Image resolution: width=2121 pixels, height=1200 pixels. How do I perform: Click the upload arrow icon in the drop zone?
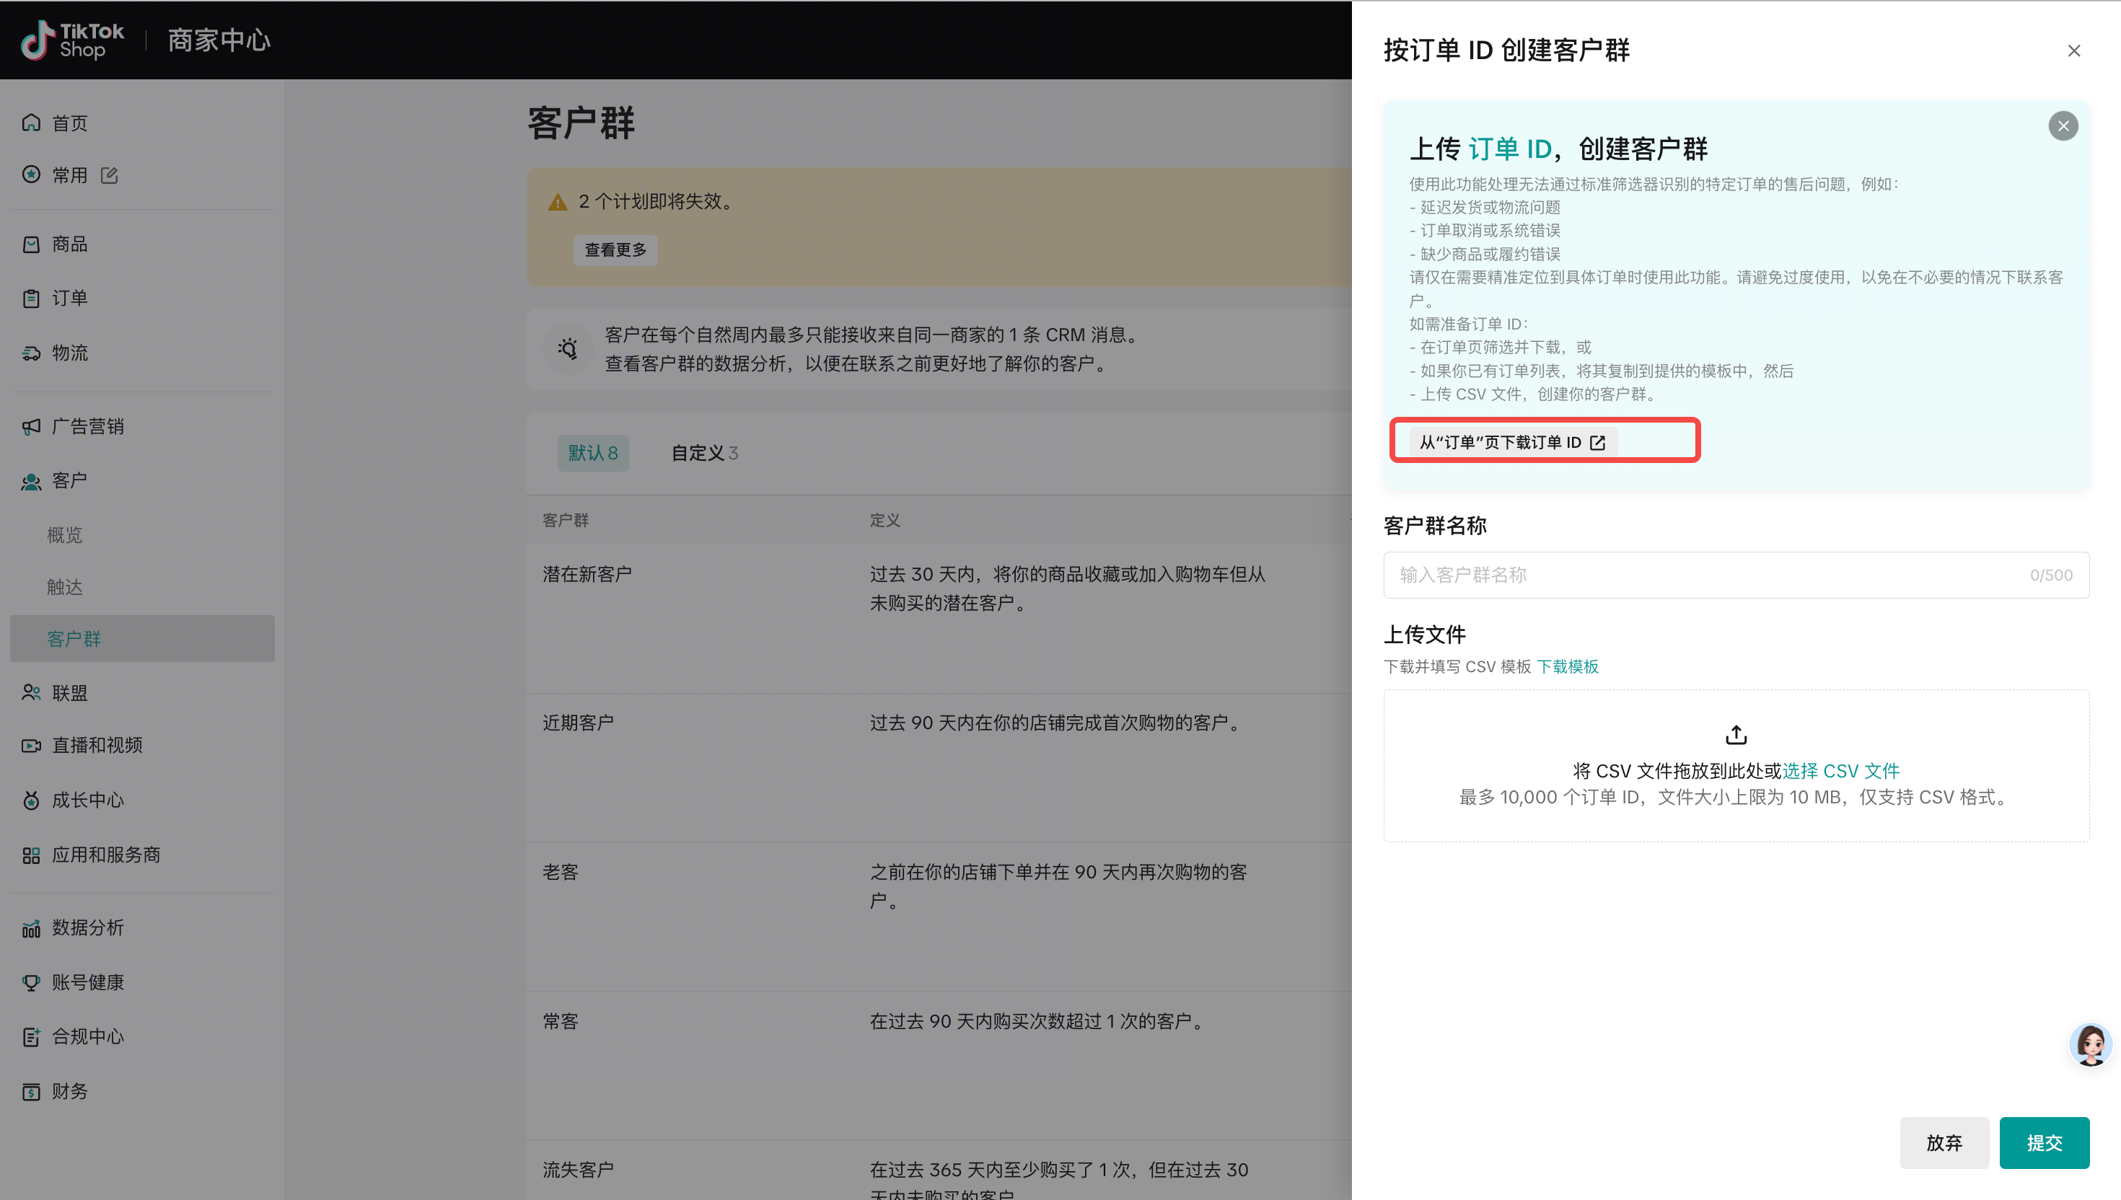[x=1735, y=733]
